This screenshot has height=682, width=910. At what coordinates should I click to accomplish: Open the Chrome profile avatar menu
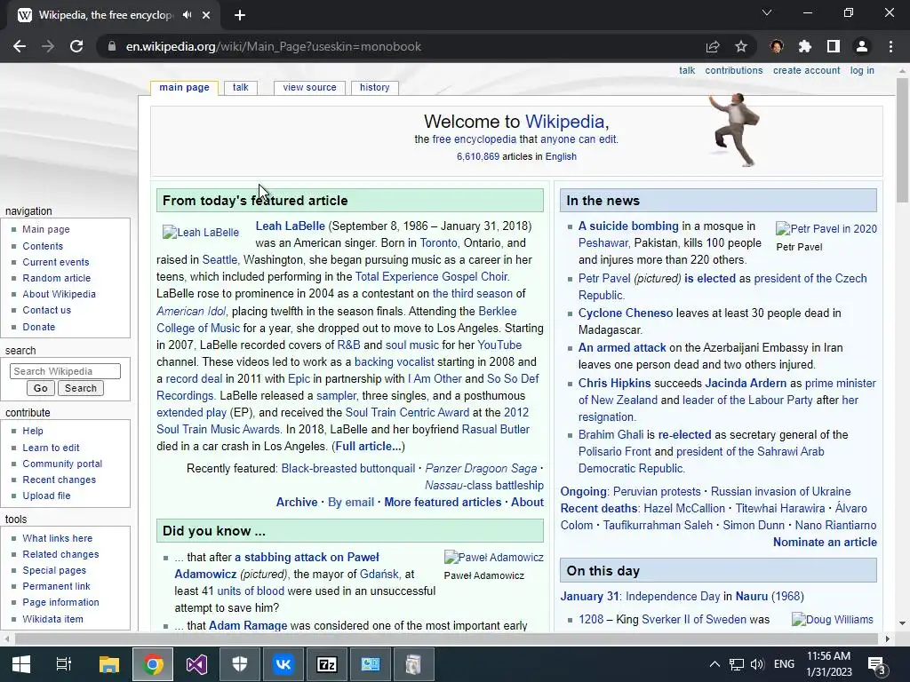click(x=862, y=46)
